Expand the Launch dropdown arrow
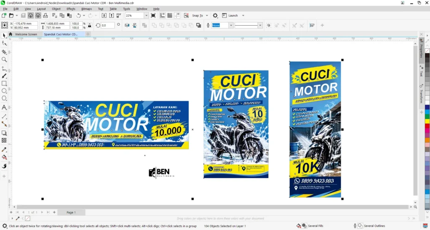This screenshot has height=230, width=430. point(243,16)
